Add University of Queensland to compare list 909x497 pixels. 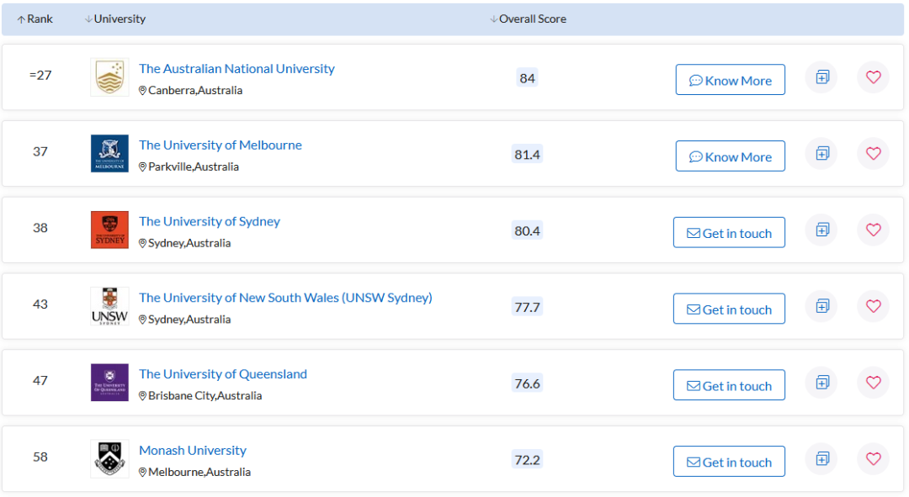(822, 383)
